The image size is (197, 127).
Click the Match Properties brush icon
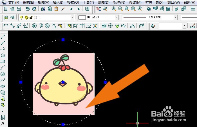click(63, 9)
